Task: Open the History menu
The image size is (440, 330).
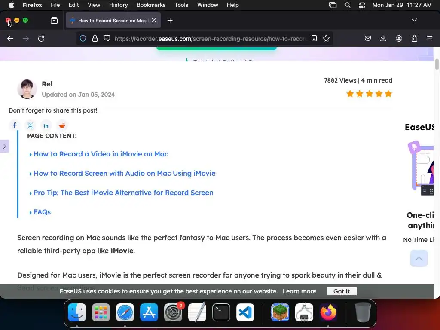Action: click(118, 5)
